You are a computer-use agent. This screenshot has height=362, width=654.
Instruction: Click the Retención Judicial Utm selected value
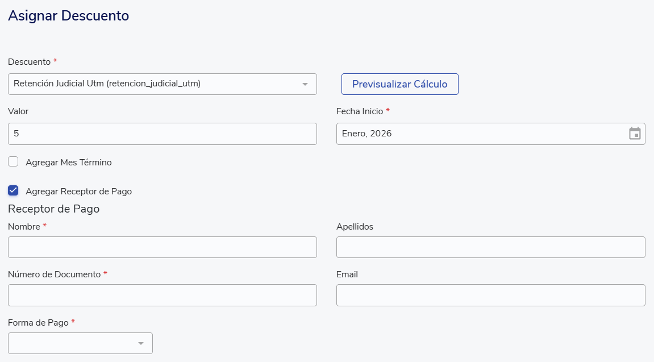pos(107,84)
